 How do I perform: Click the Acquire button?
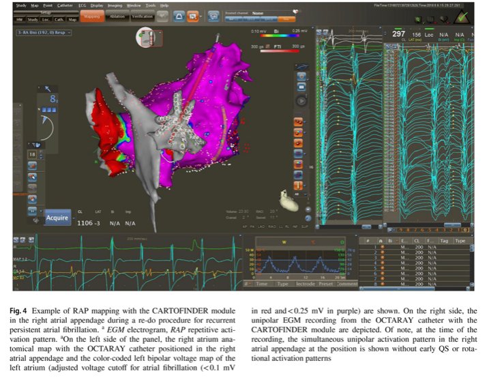pos(57,218)
